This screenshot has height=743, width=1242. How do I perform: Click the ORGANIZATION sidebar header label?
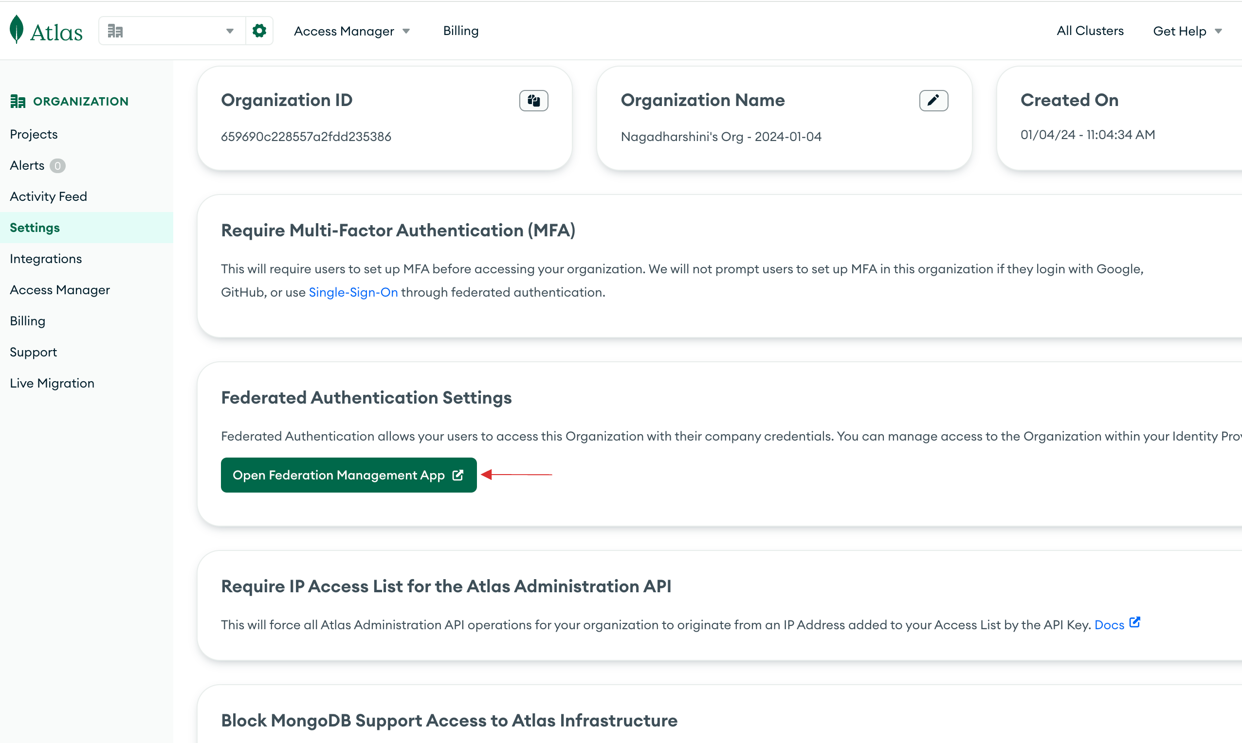tap(81, 101)
